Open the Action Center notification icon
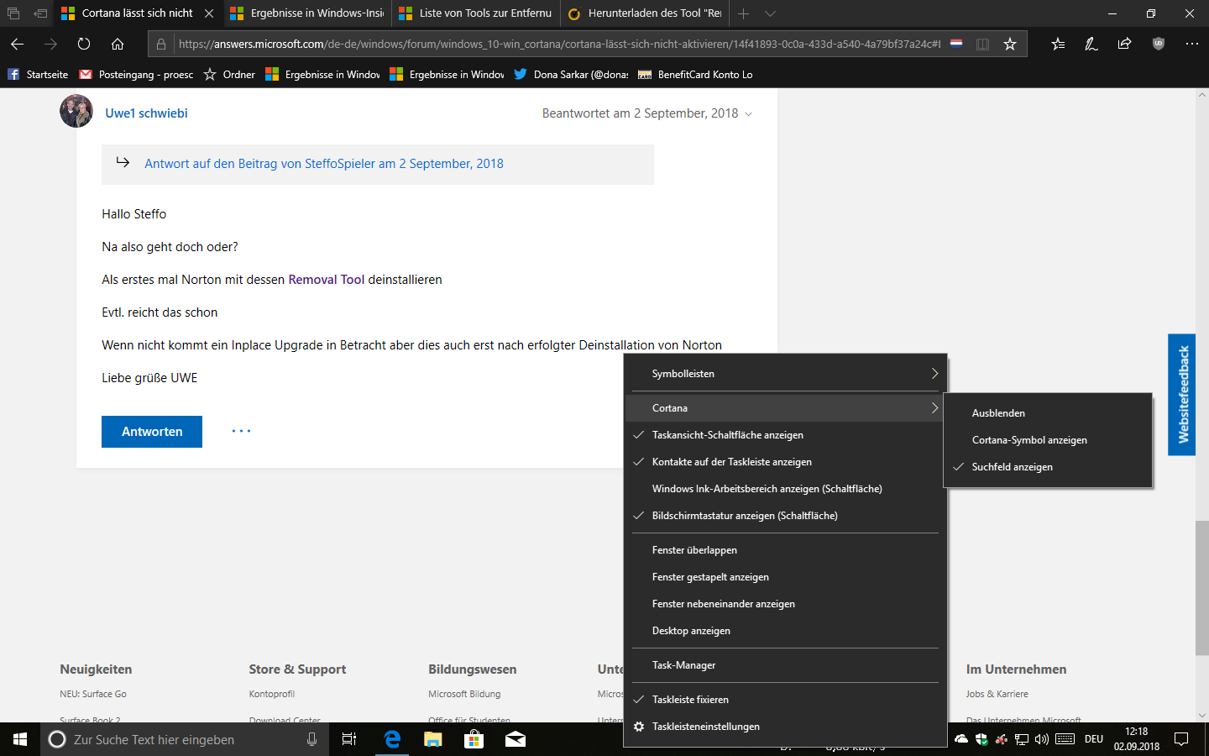The width and height of the screenshot is (1209, 756). click(x=1181, y=739)
